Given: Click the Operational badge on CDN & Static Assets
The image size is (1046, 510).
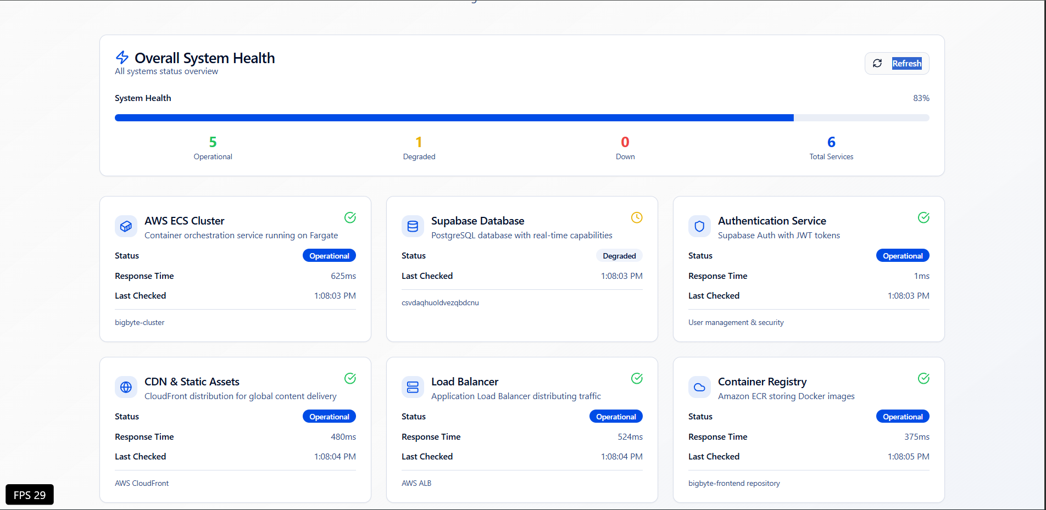Looking at the screenshot, I should pos(329,417).
